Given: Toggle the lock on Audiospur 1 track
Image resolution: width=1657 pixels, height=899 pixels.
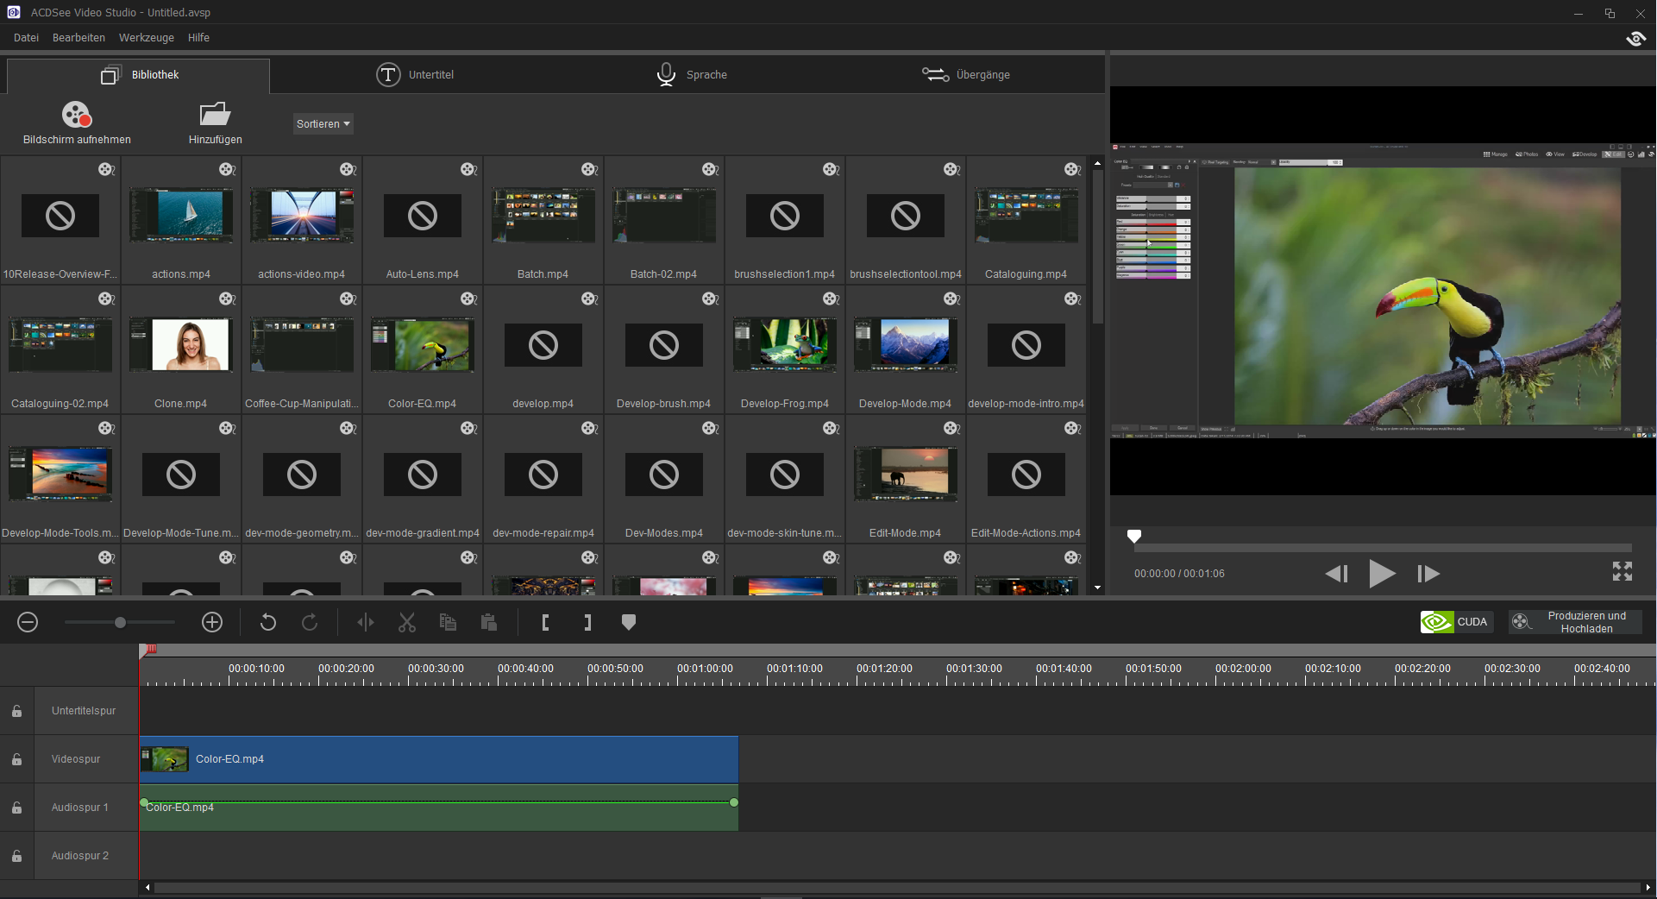Looking at the screenshot, I should (16, 808).
